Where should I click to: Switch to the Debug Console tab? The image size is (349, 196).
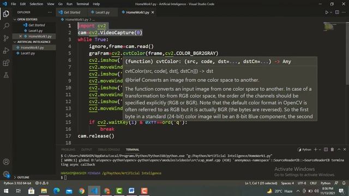click(x=109, y=150)
